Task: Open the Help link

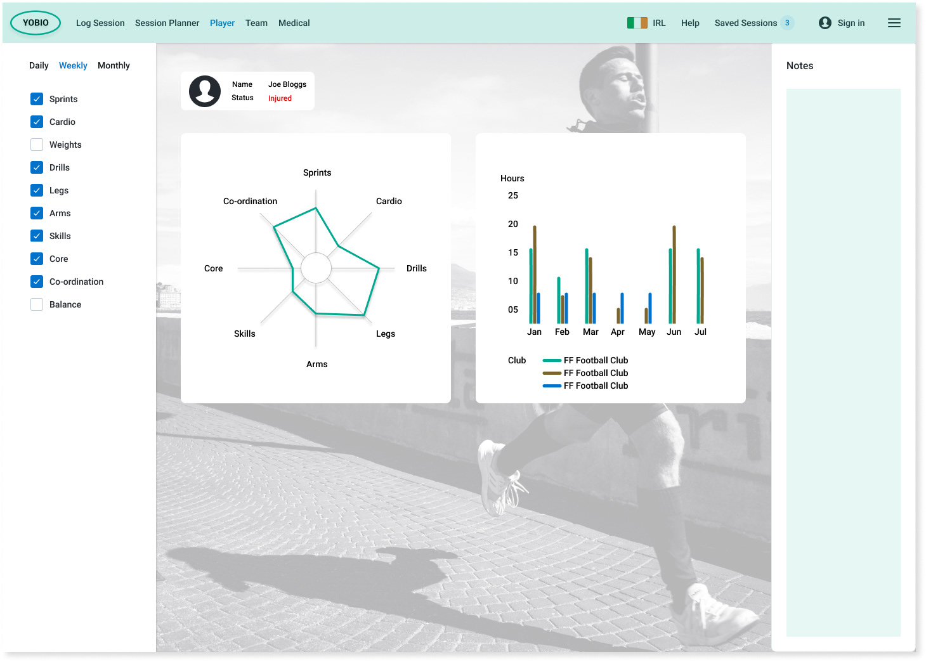Action: tap(690, 23)
